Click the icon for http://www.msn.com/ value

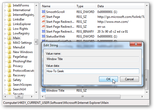[x=43, y=21]
